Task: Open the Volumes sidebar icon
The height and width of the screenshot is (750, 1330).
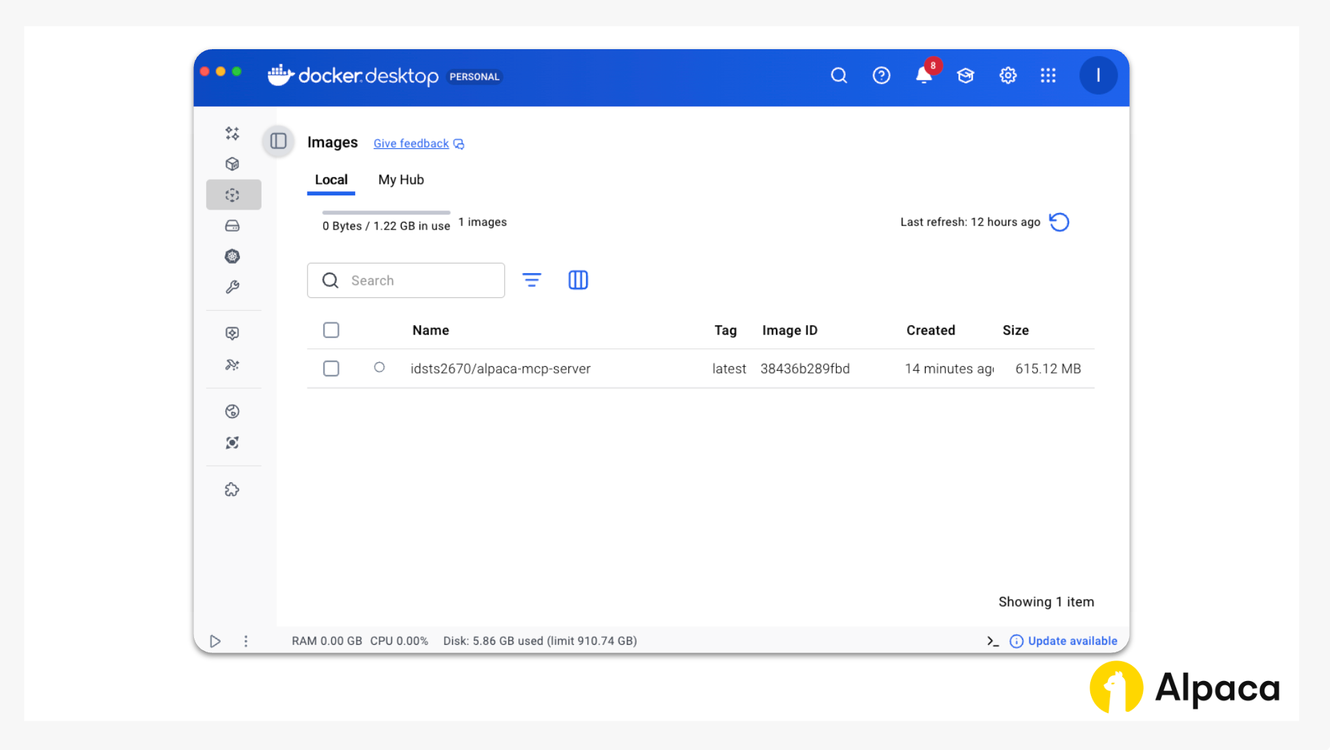Action: (232, 225)
